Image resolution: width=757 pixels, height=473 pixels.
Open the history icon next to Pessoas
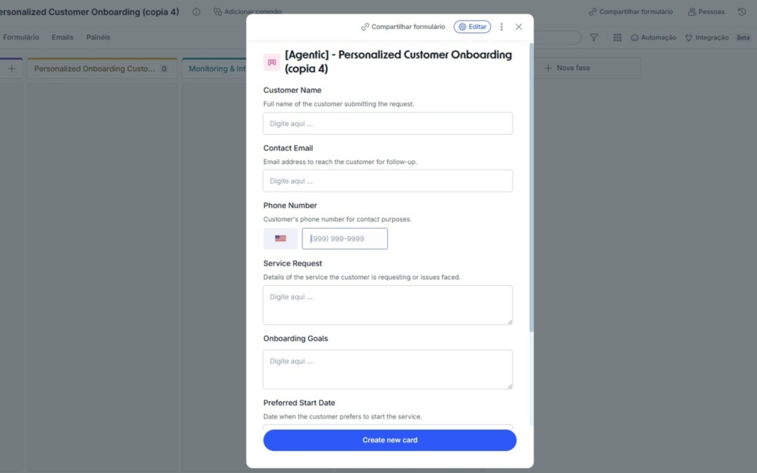740,11
